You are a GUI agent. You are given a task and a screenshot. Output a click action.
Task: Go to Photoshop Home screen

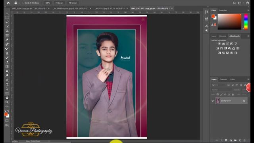8,3
